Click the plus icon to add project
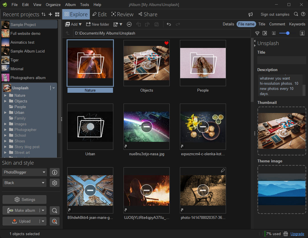The height and width of the screenshot is (238, 308). point(50,14)
